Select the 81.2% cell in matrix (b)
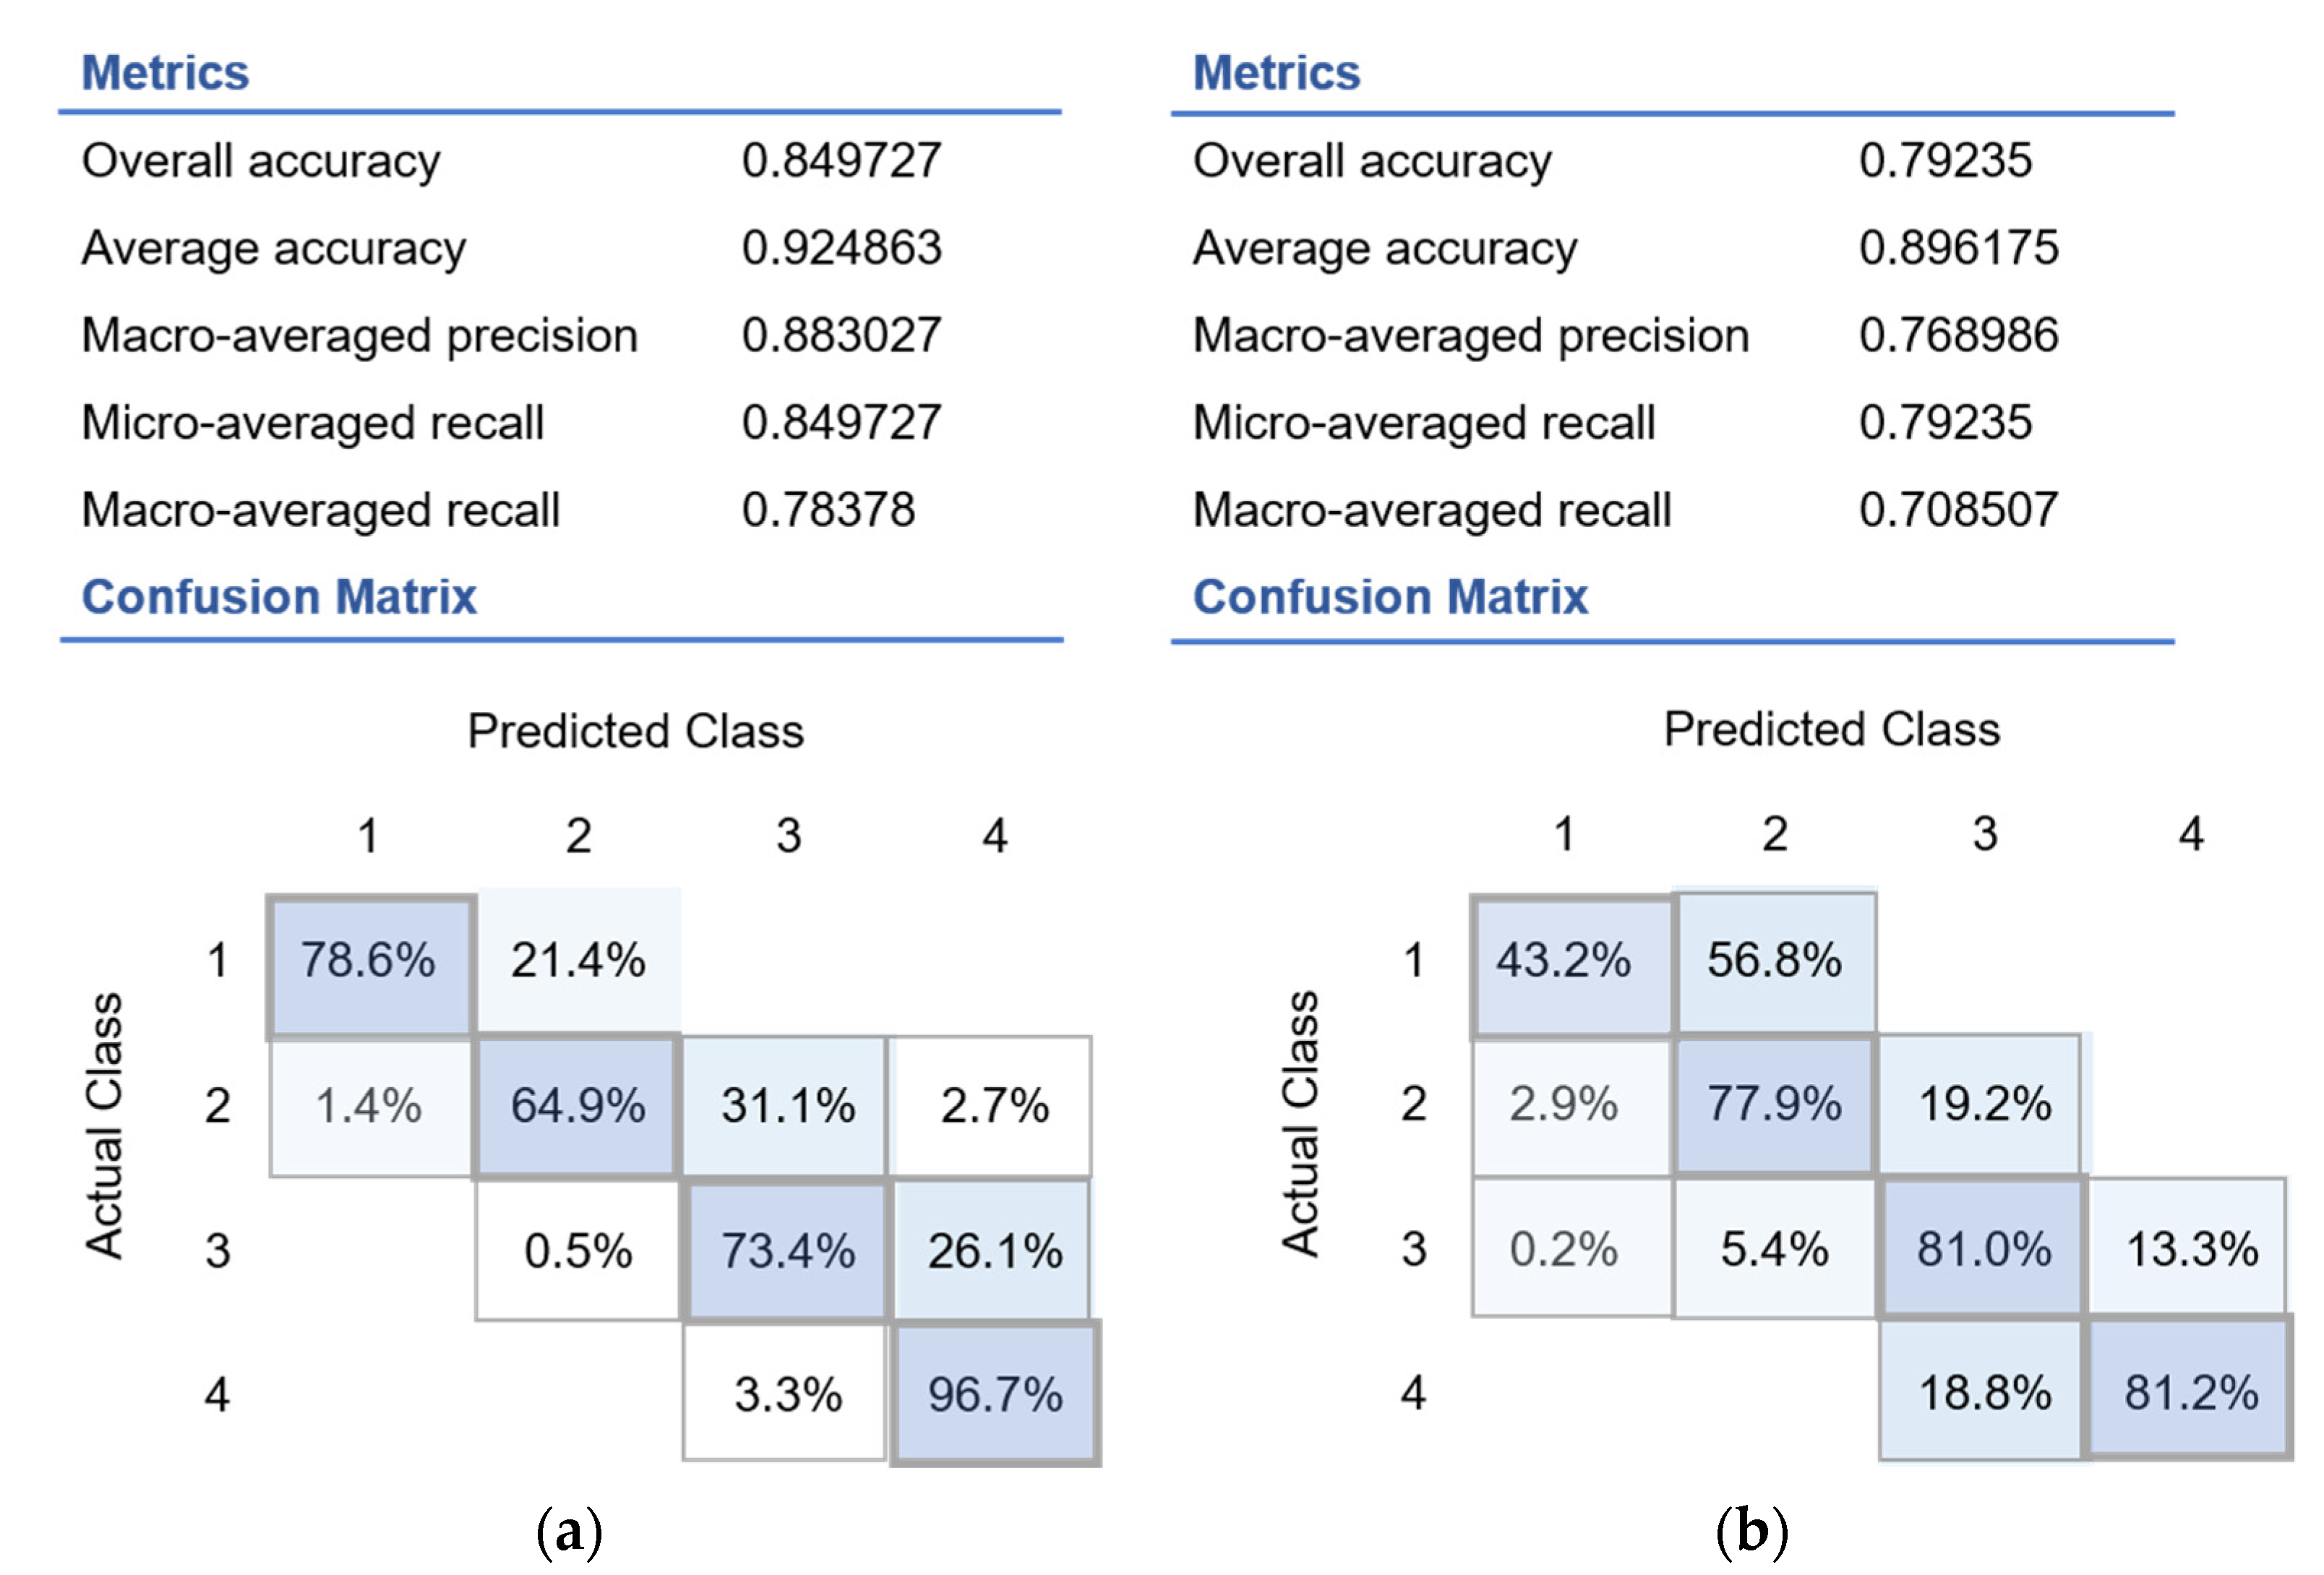 2191,1393
